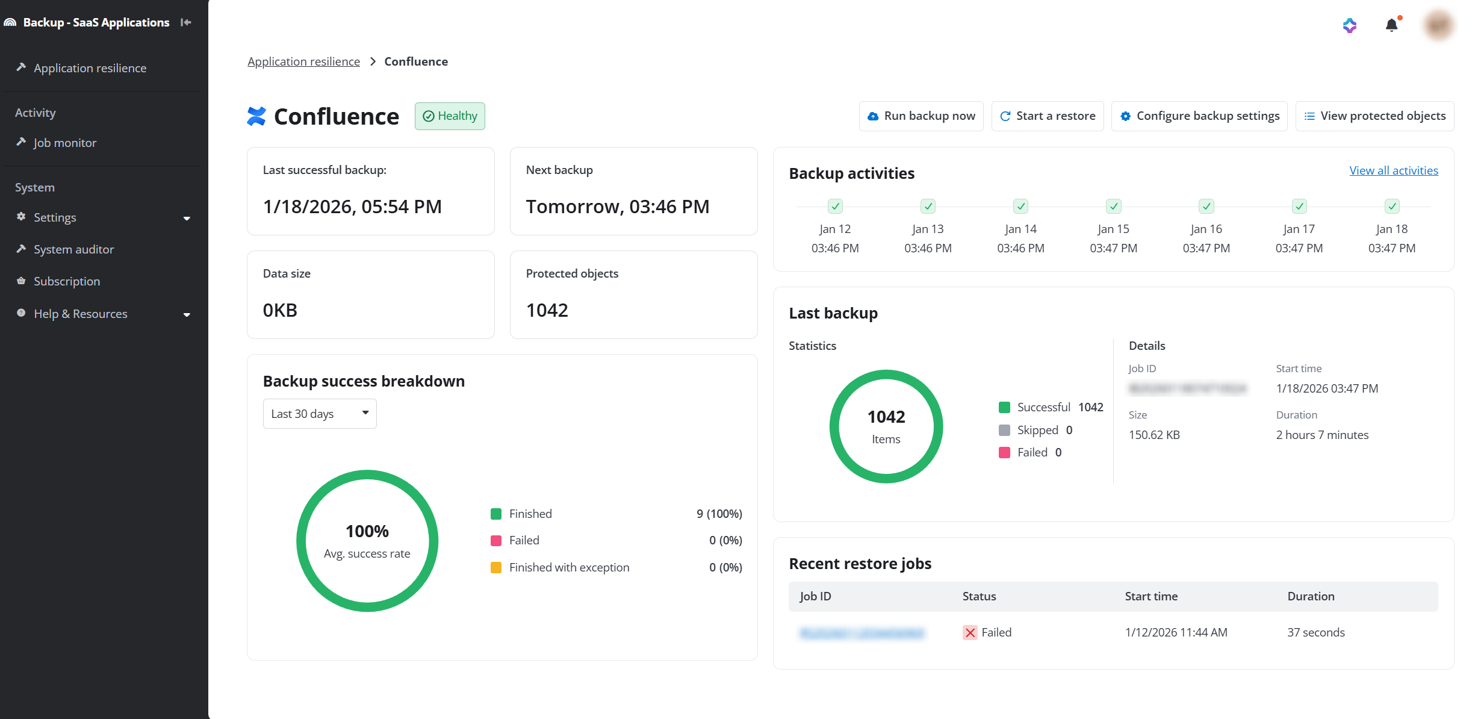Click the Help & Resources question icon
Screen dimensions: 1475x719
[21, 313]
